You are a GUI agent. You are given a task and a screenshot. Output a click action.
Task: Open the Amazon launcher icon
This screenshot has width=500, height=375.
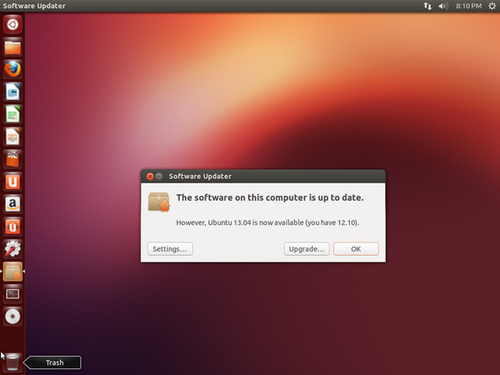(x=12, y=204)
